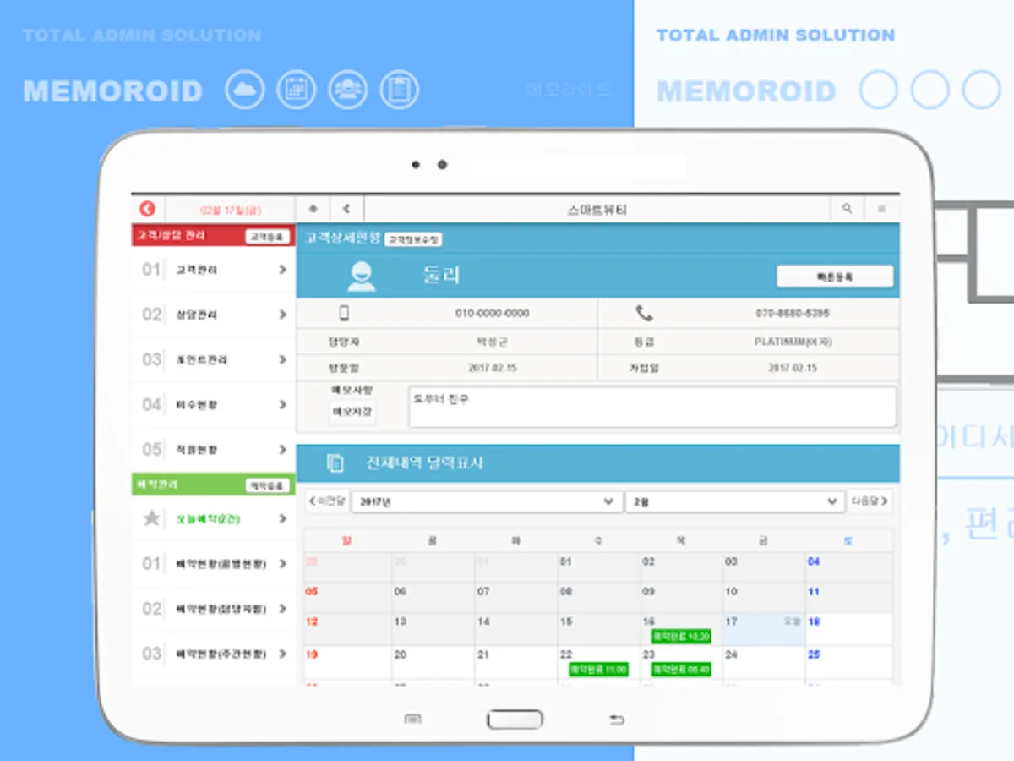1014x761 pixels.
Task: Open the green reservation tag on the 22nd
Action: click(x=599, y=669)
